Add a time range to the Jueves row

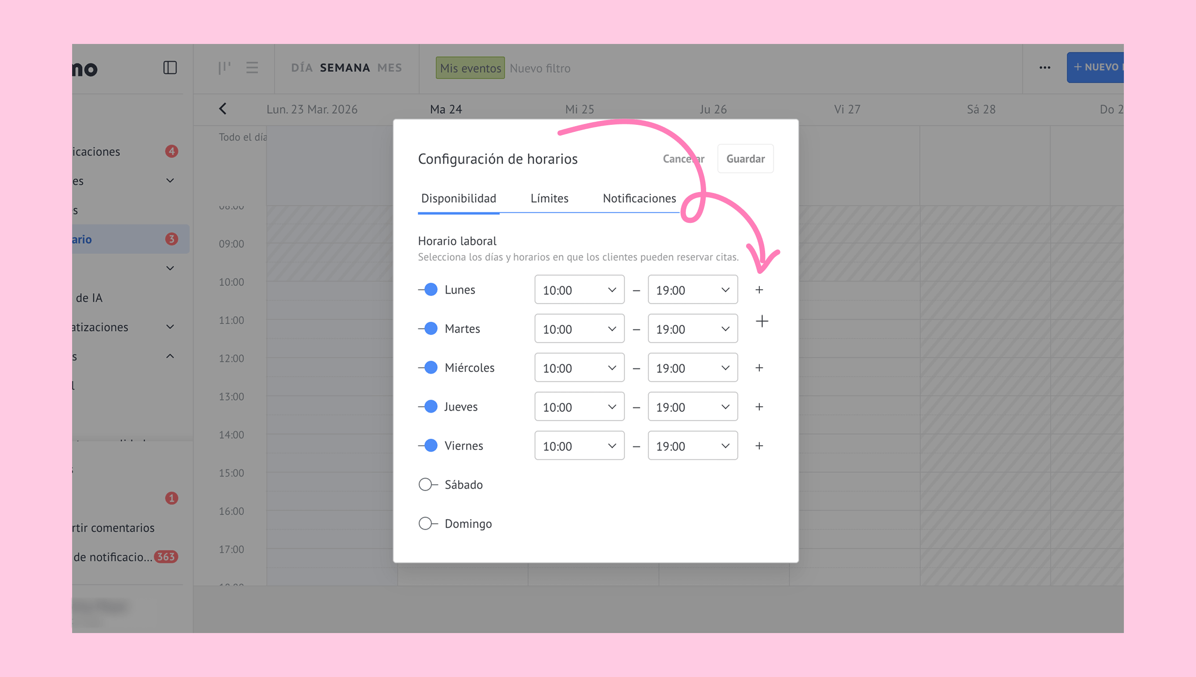point(759,407)
